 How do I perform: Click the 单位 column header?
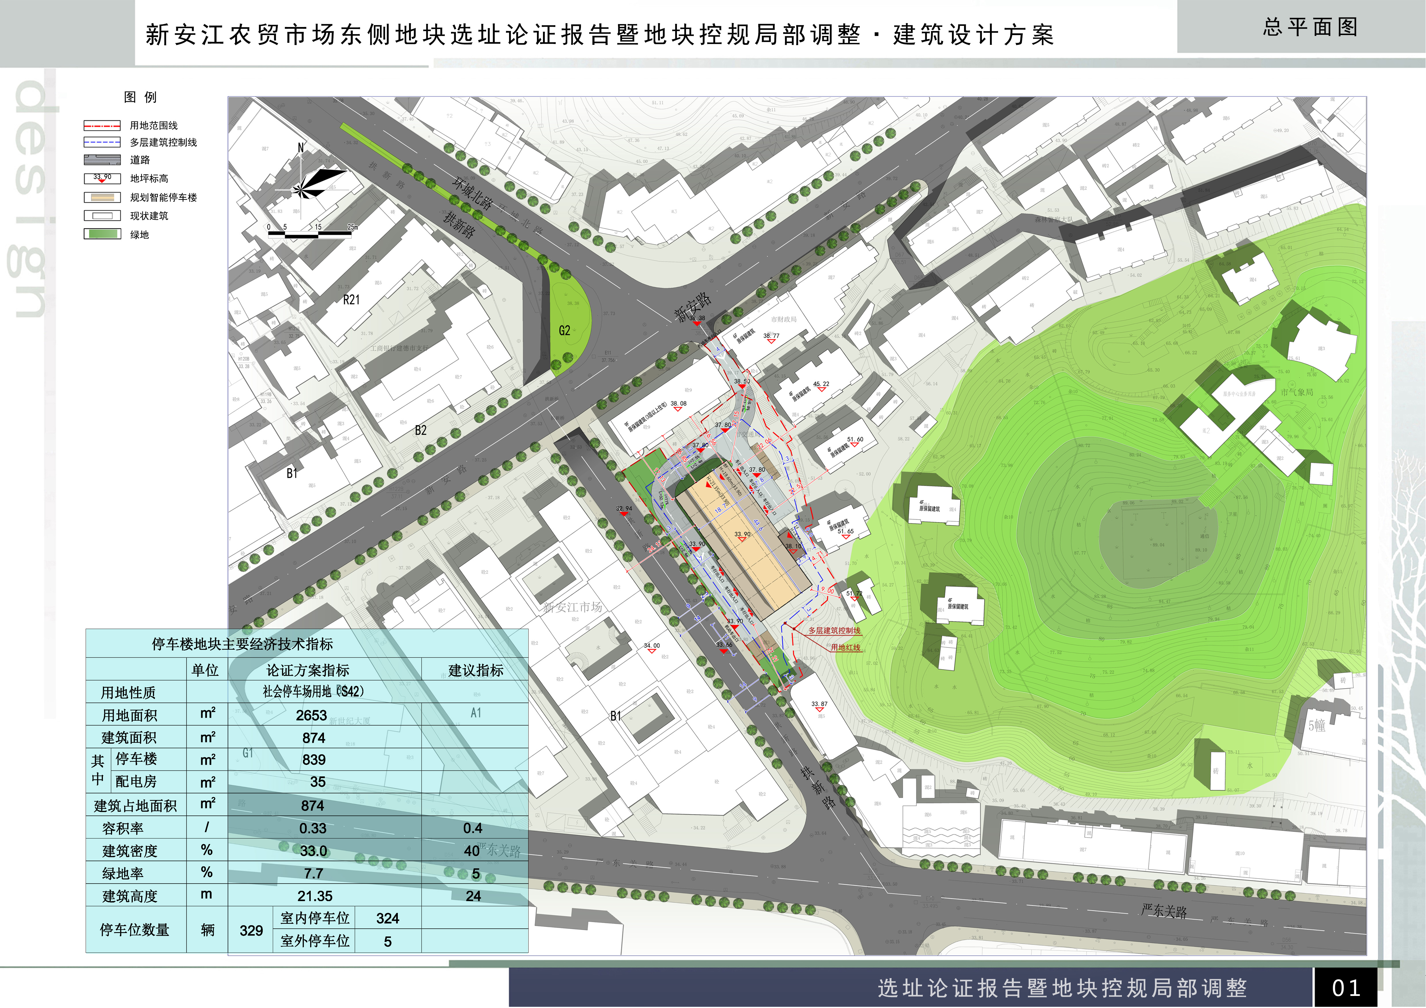pos(205,670)
